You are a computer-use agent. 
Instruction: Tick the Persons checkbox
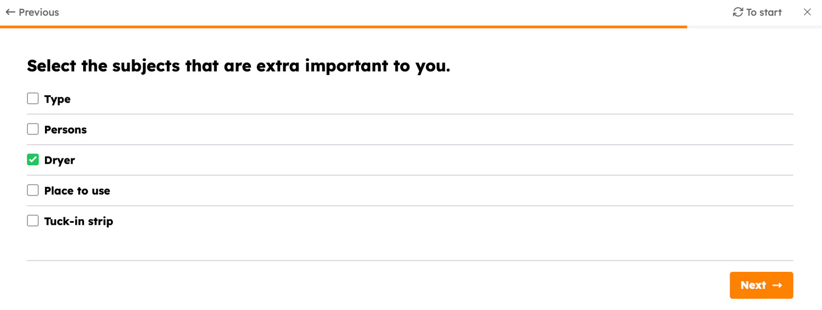point(33,129)
